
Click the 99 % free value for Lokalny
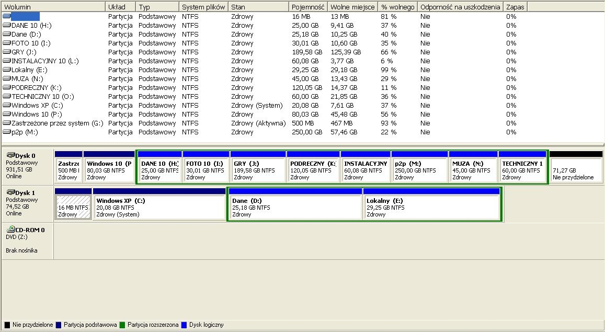tap(389, 70)
